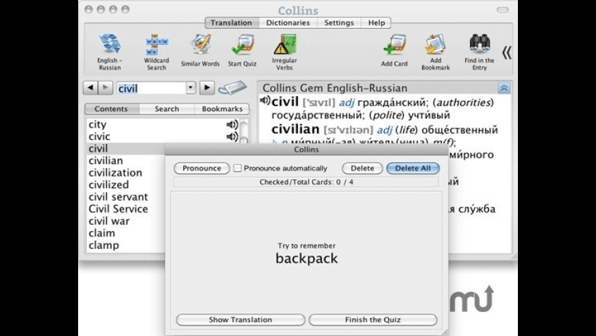Open the Help tab
Screen dimensions: 596x336
point(376,23)
